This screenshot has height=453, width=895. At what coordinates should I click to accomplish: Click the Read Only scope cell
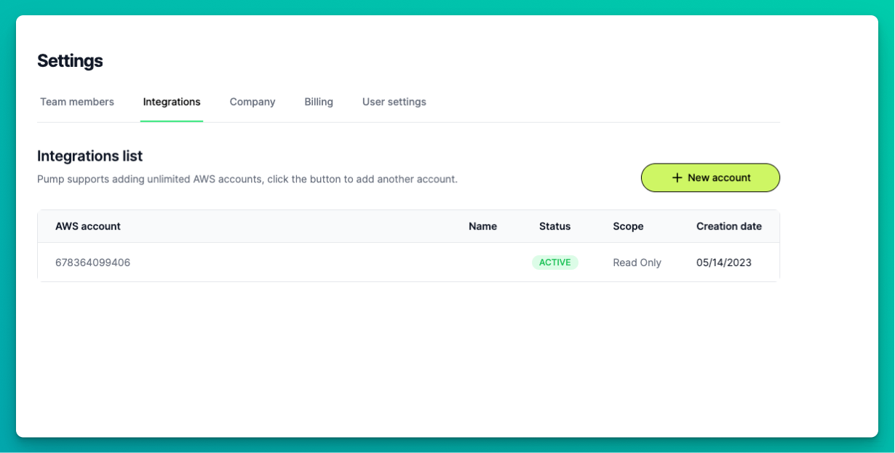point(637,262)
